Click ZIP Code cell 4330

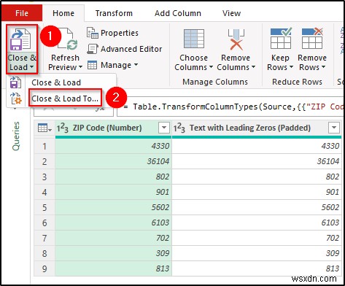pyautogui.click(x=113, y=146)
